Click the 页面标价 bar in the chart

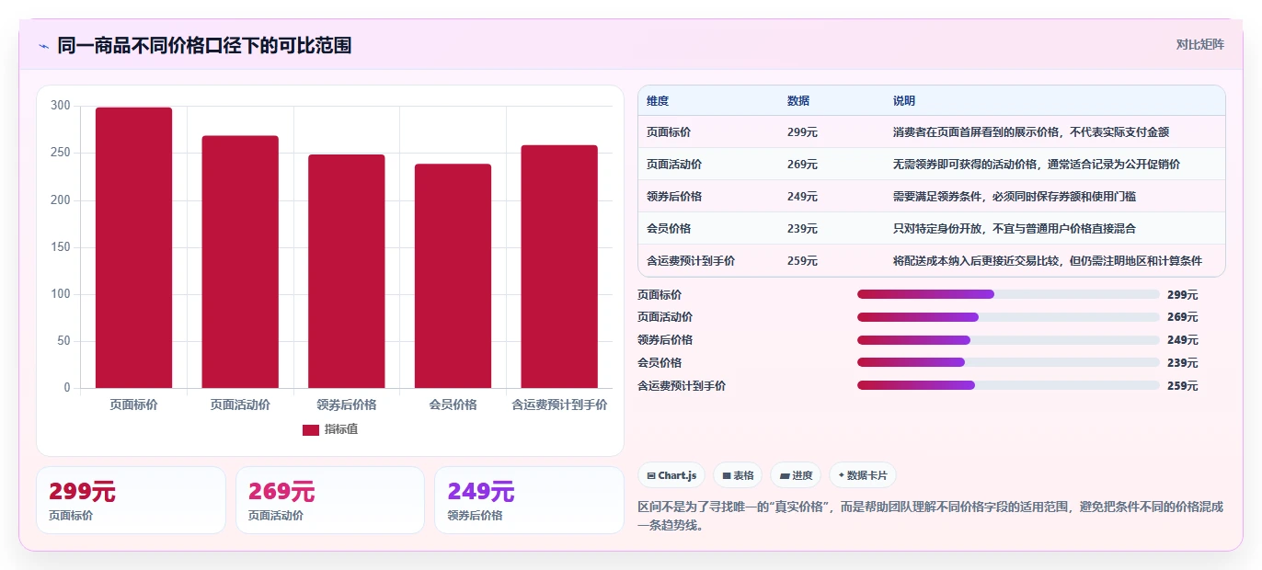click(134, 247)
